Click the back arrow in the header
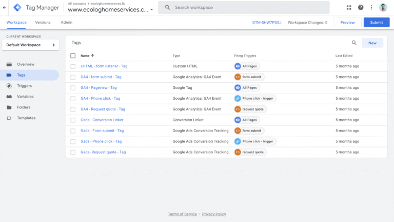Viewport: 394px width, 222px height. tap(5, 8)
